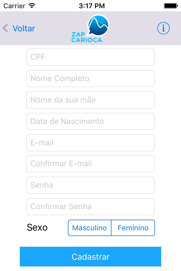Tap the Confirmar Senha field

[x=90, y=206]
